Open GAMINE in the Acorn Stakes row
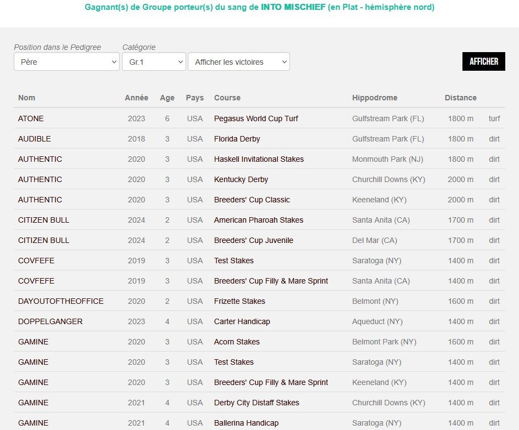Image resolution: width=519 pixels, height=430 pixels. point(33,342)
